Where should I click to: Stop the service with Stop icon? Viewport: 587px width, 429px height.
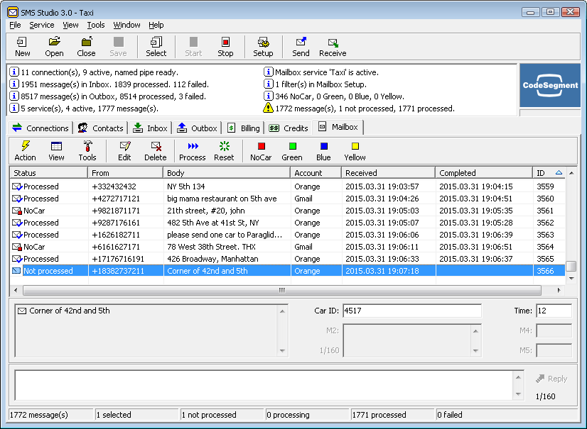point(225,47)
